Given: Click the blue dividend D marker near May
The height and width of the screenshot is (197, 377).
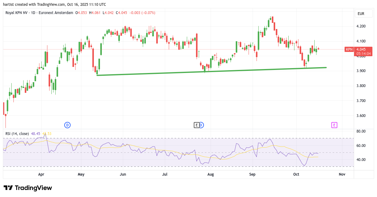Looking at the screenshot, I should 67,125.
